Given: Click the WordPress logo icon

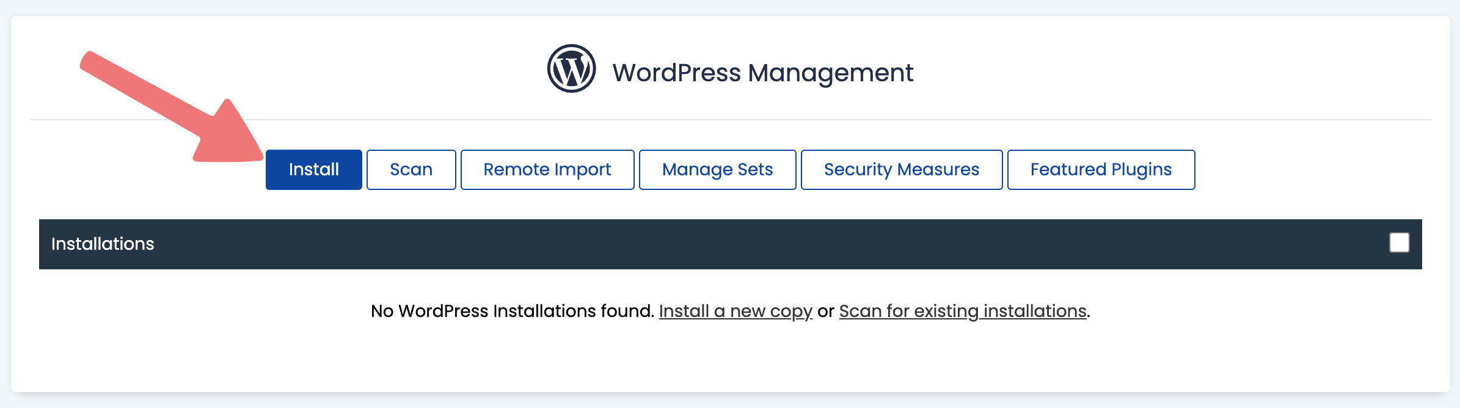Looking at the screenshot, I should (x=571, y=68).
